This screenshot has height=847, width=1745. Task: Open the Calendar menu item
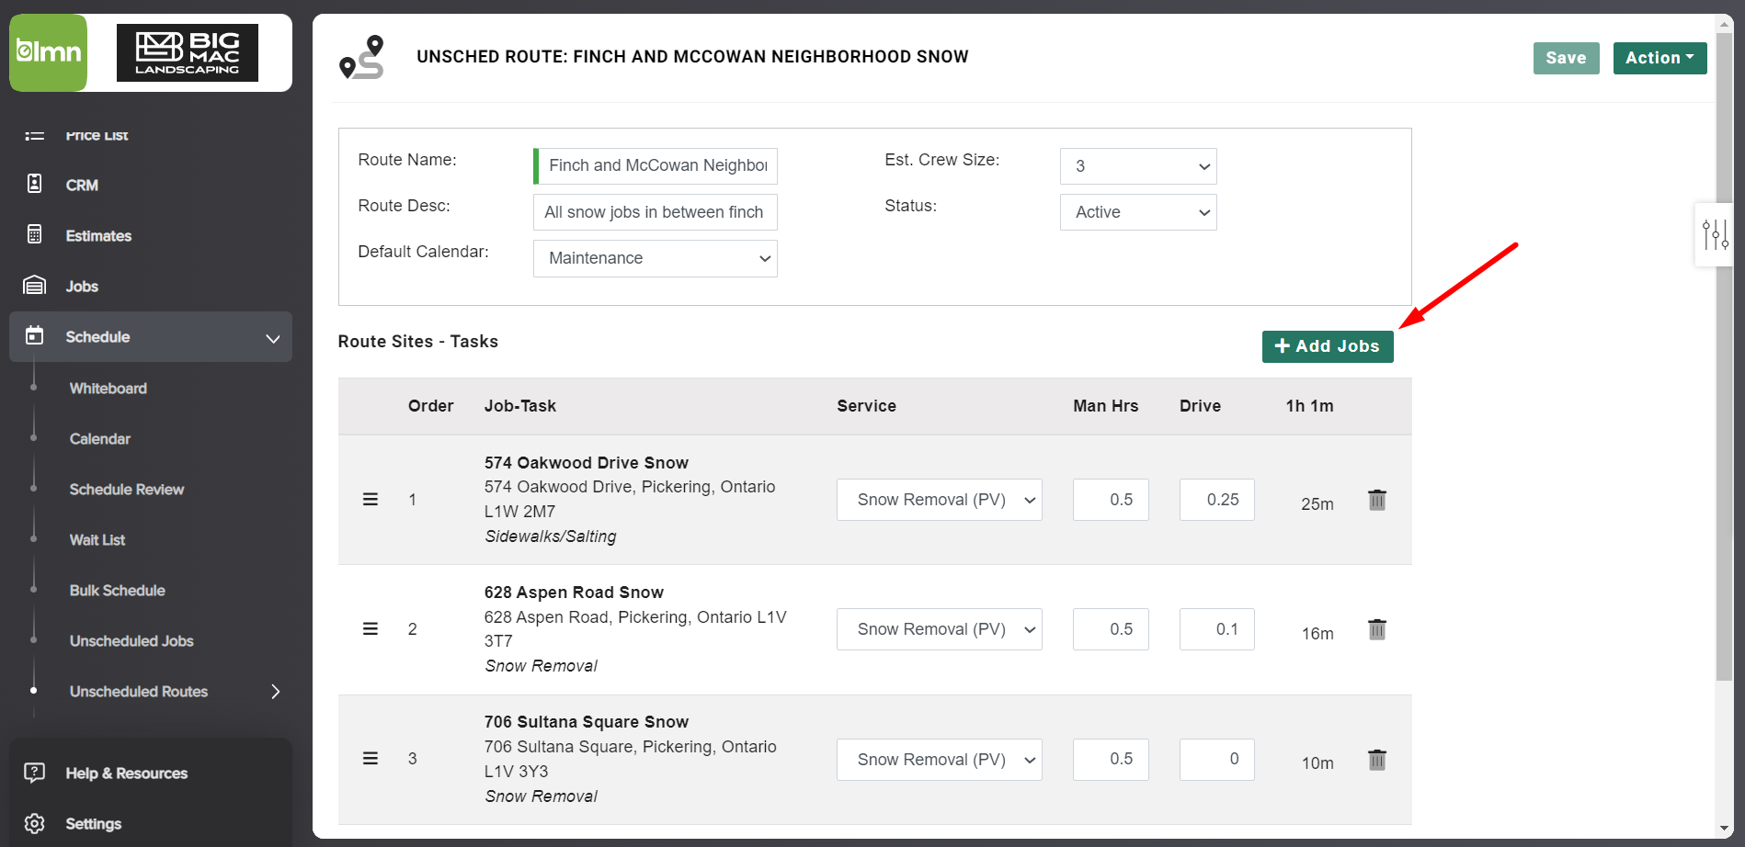tap(100, 439)
